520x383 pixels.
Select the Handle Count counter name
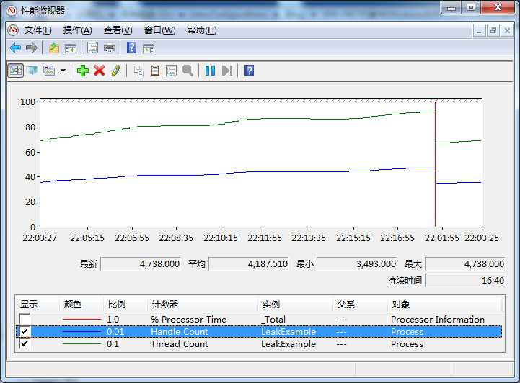pyautogui.click(x=180, y=331)
